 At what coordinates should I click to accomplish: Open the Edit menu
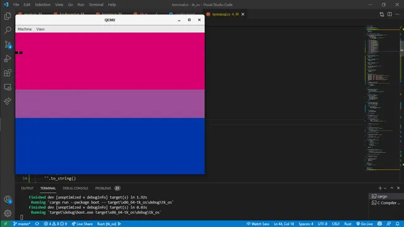(x=27, y=4)
